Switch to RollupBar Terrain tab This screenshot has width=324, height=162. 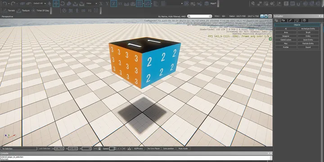[283, 20]
